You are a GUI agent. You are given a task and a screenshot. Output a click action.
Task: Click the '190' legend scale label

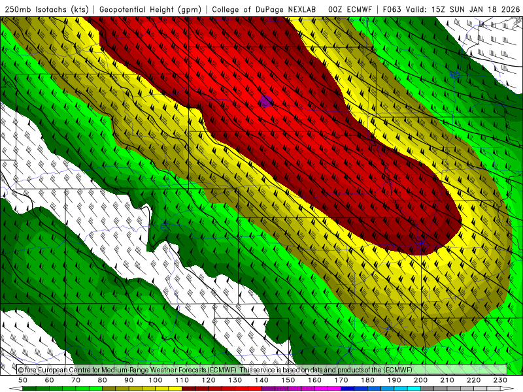394,380
